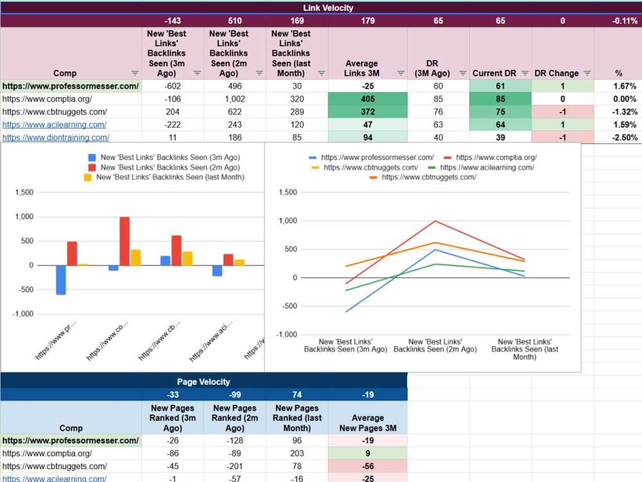Open filter for Backlinks Seen (3m Ago) column
Screen dimensions: 642x482
[x=197, y=73]
